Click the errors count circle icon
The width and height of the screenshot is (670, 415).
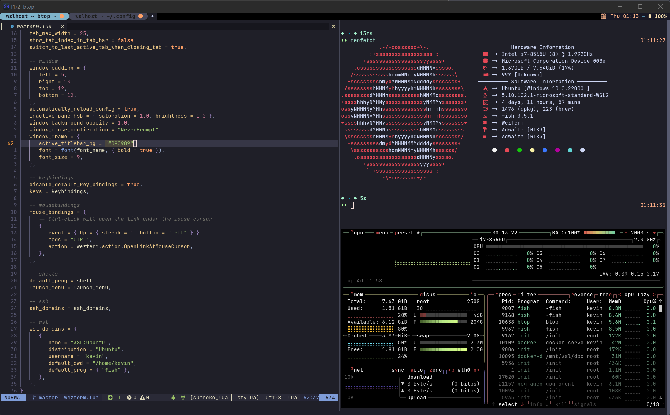coord(129,398)
